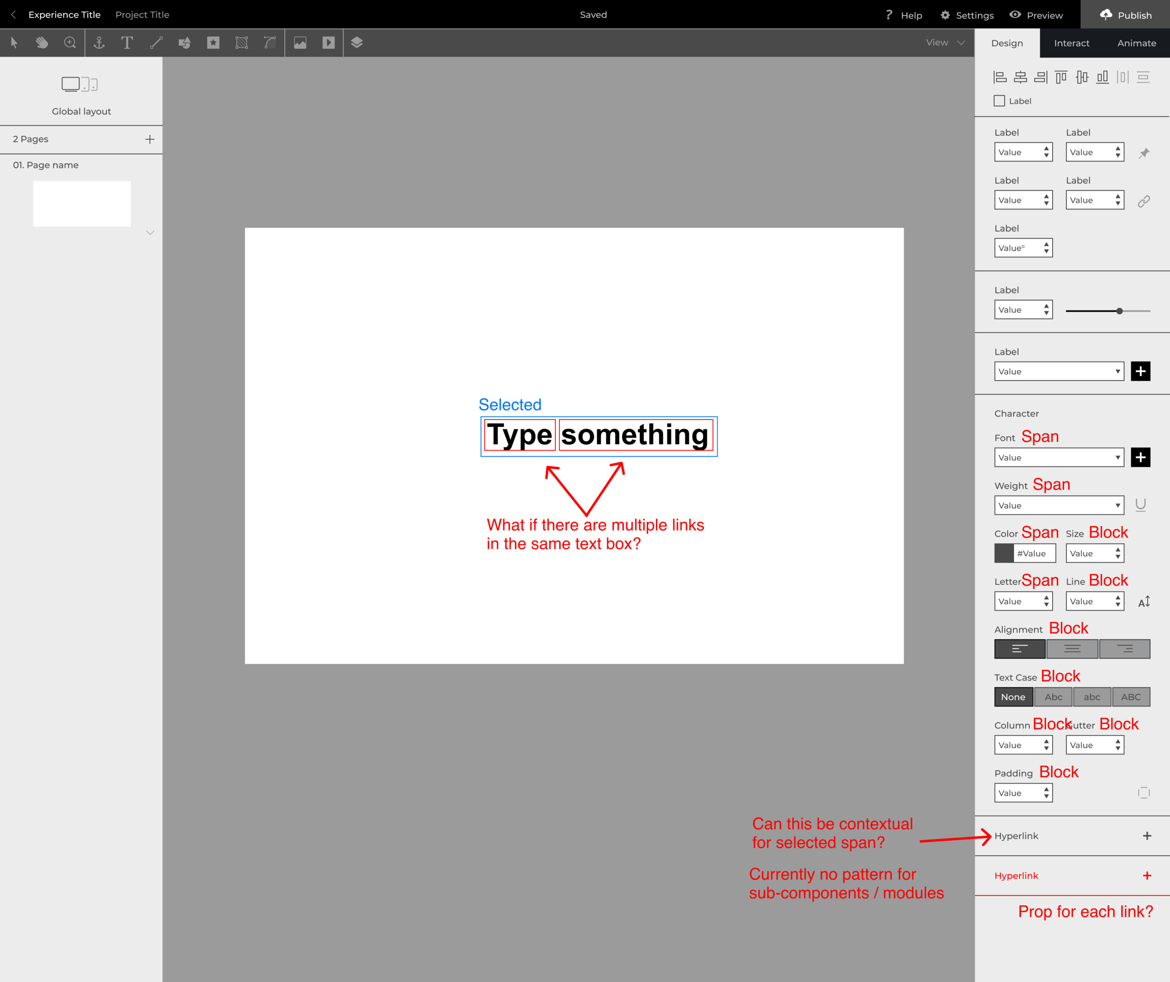Select the anchor tool
1170x982 pixels.
(99, 42)
